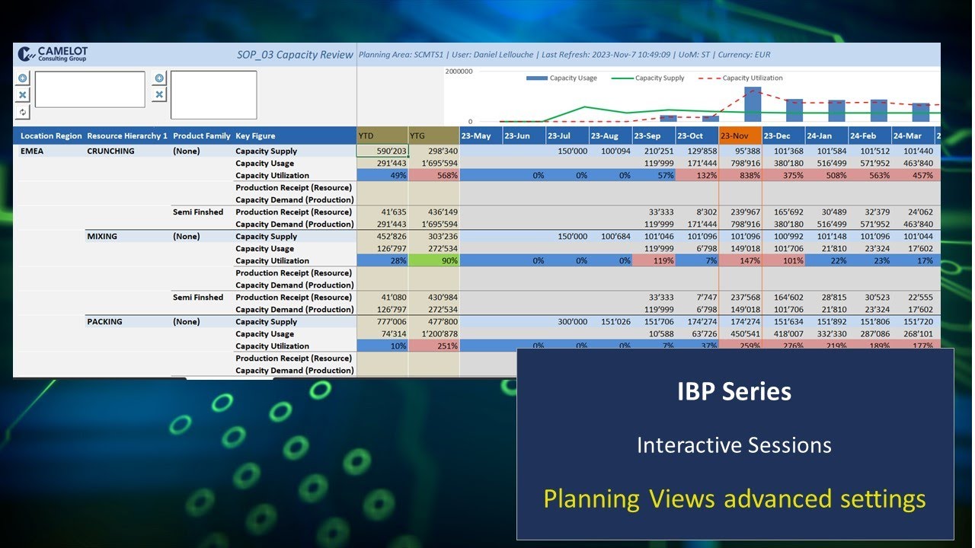Click the add (plus) button beside the left filter box
Screen dimensions: 975x548
[x=23, y=78]
